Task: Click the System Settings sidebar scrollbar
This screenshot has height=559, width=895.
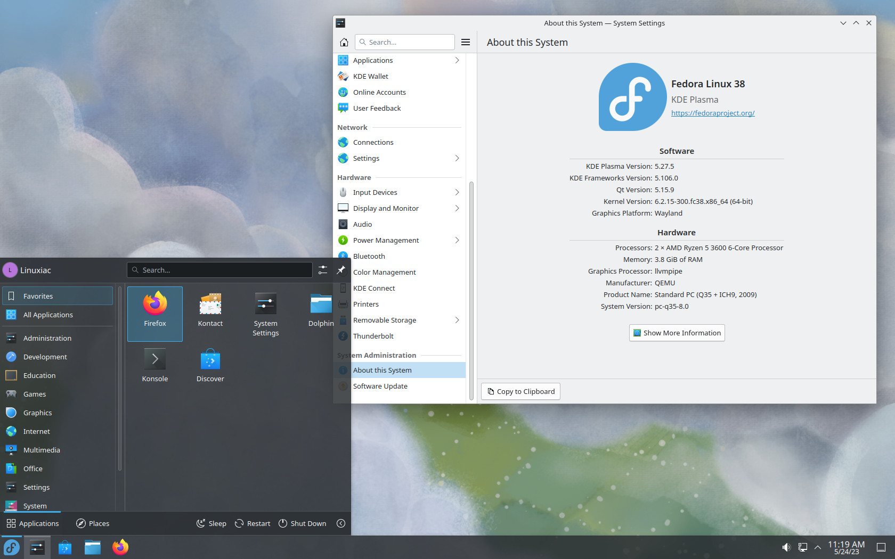Action: pyautogui.click(x=471, y=290)
